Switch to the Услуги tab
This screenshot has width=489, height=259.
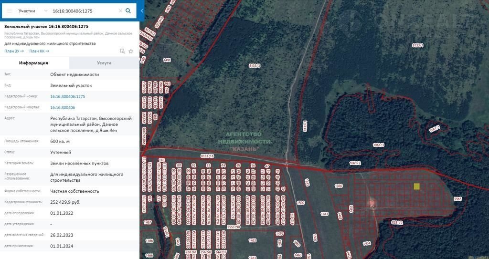104,63
